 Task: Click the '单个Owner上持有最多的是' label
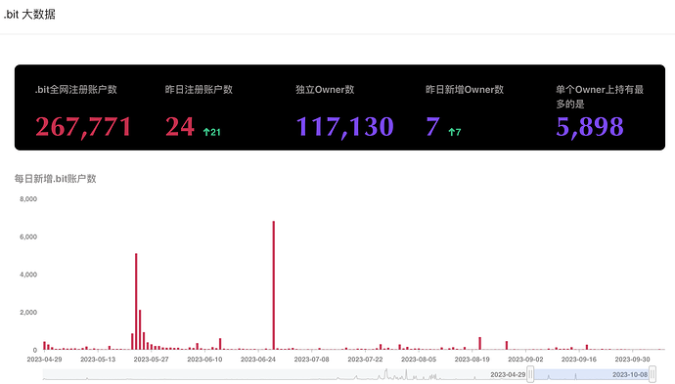tap(600, 97)
